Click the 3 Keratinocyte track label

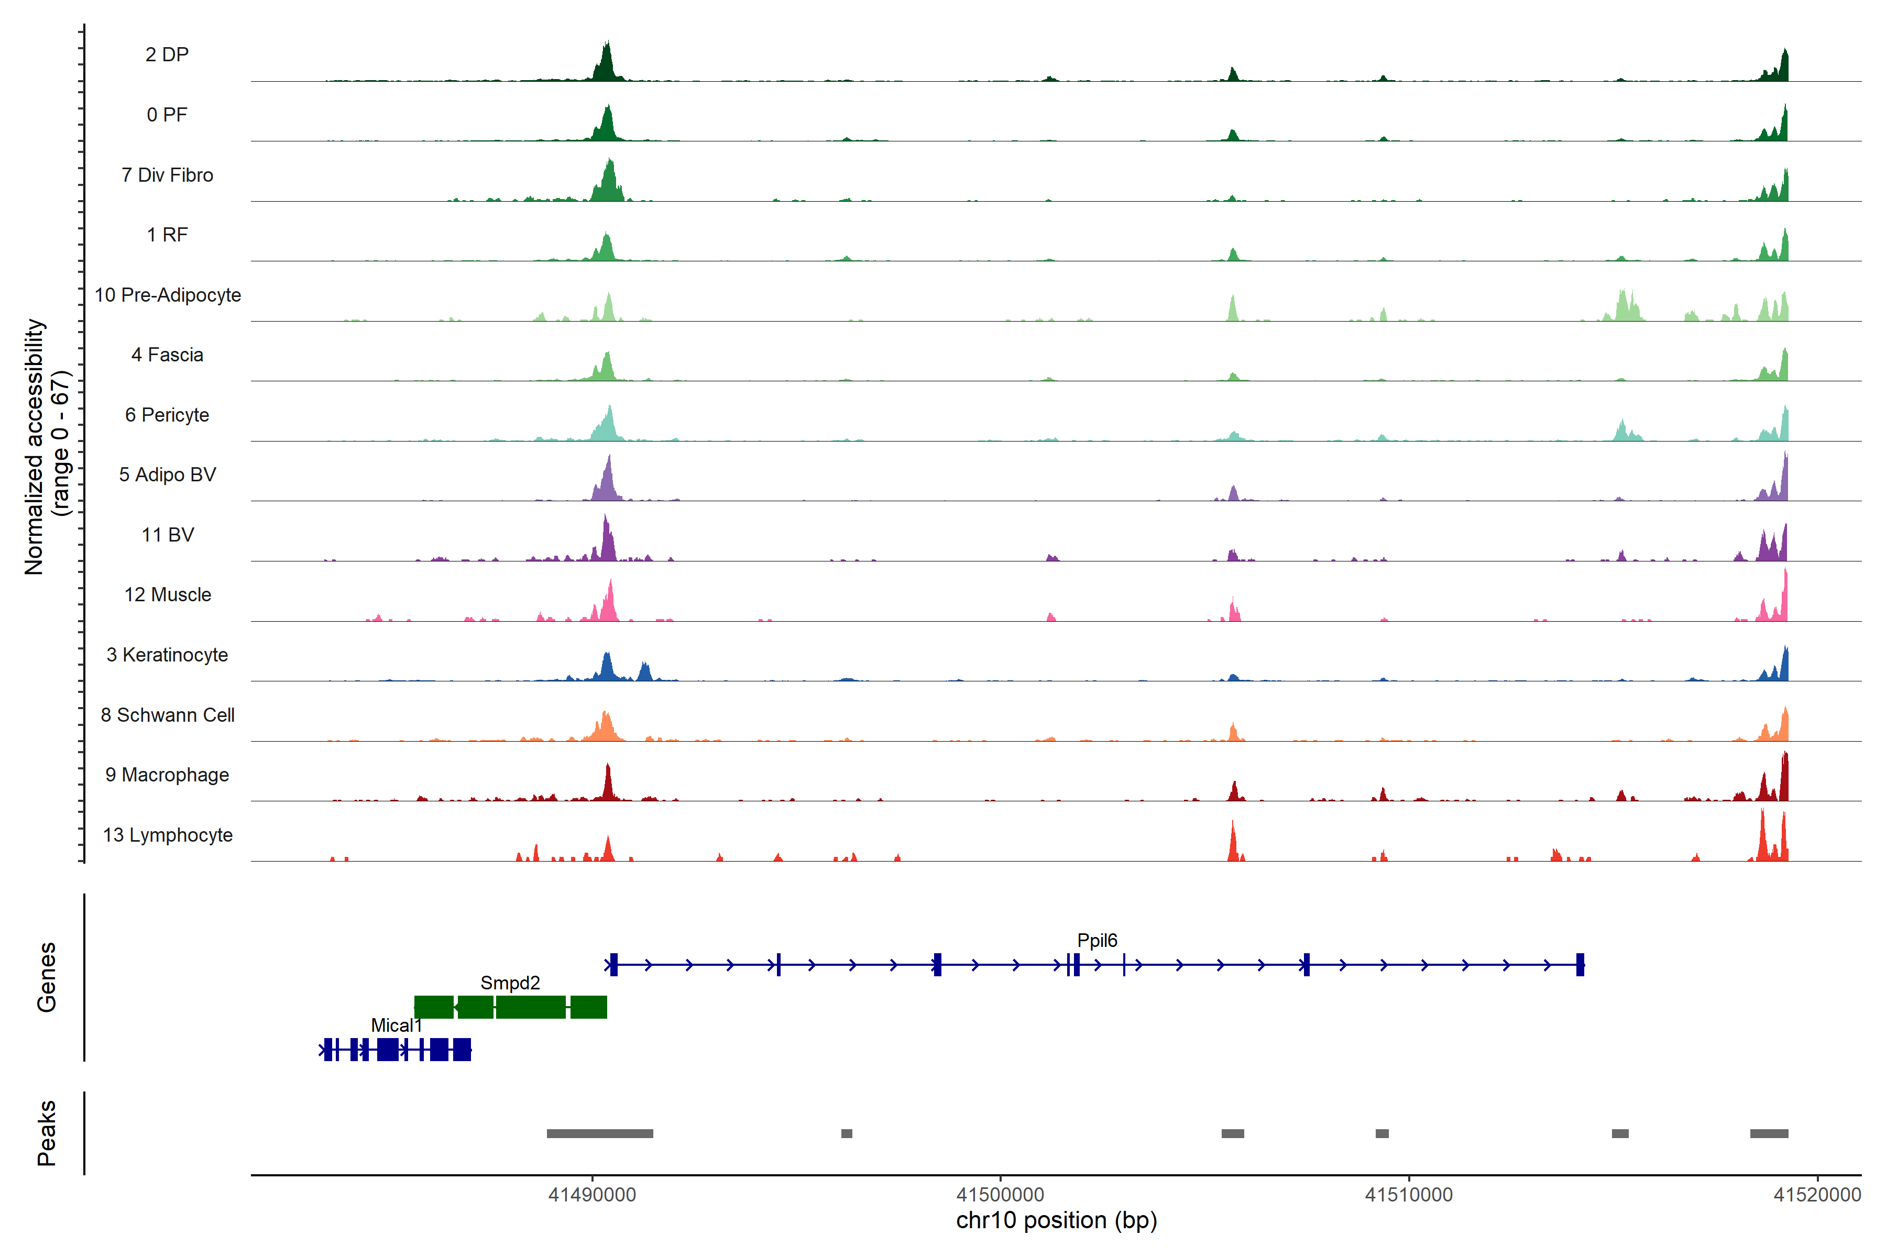pos(167,655)
